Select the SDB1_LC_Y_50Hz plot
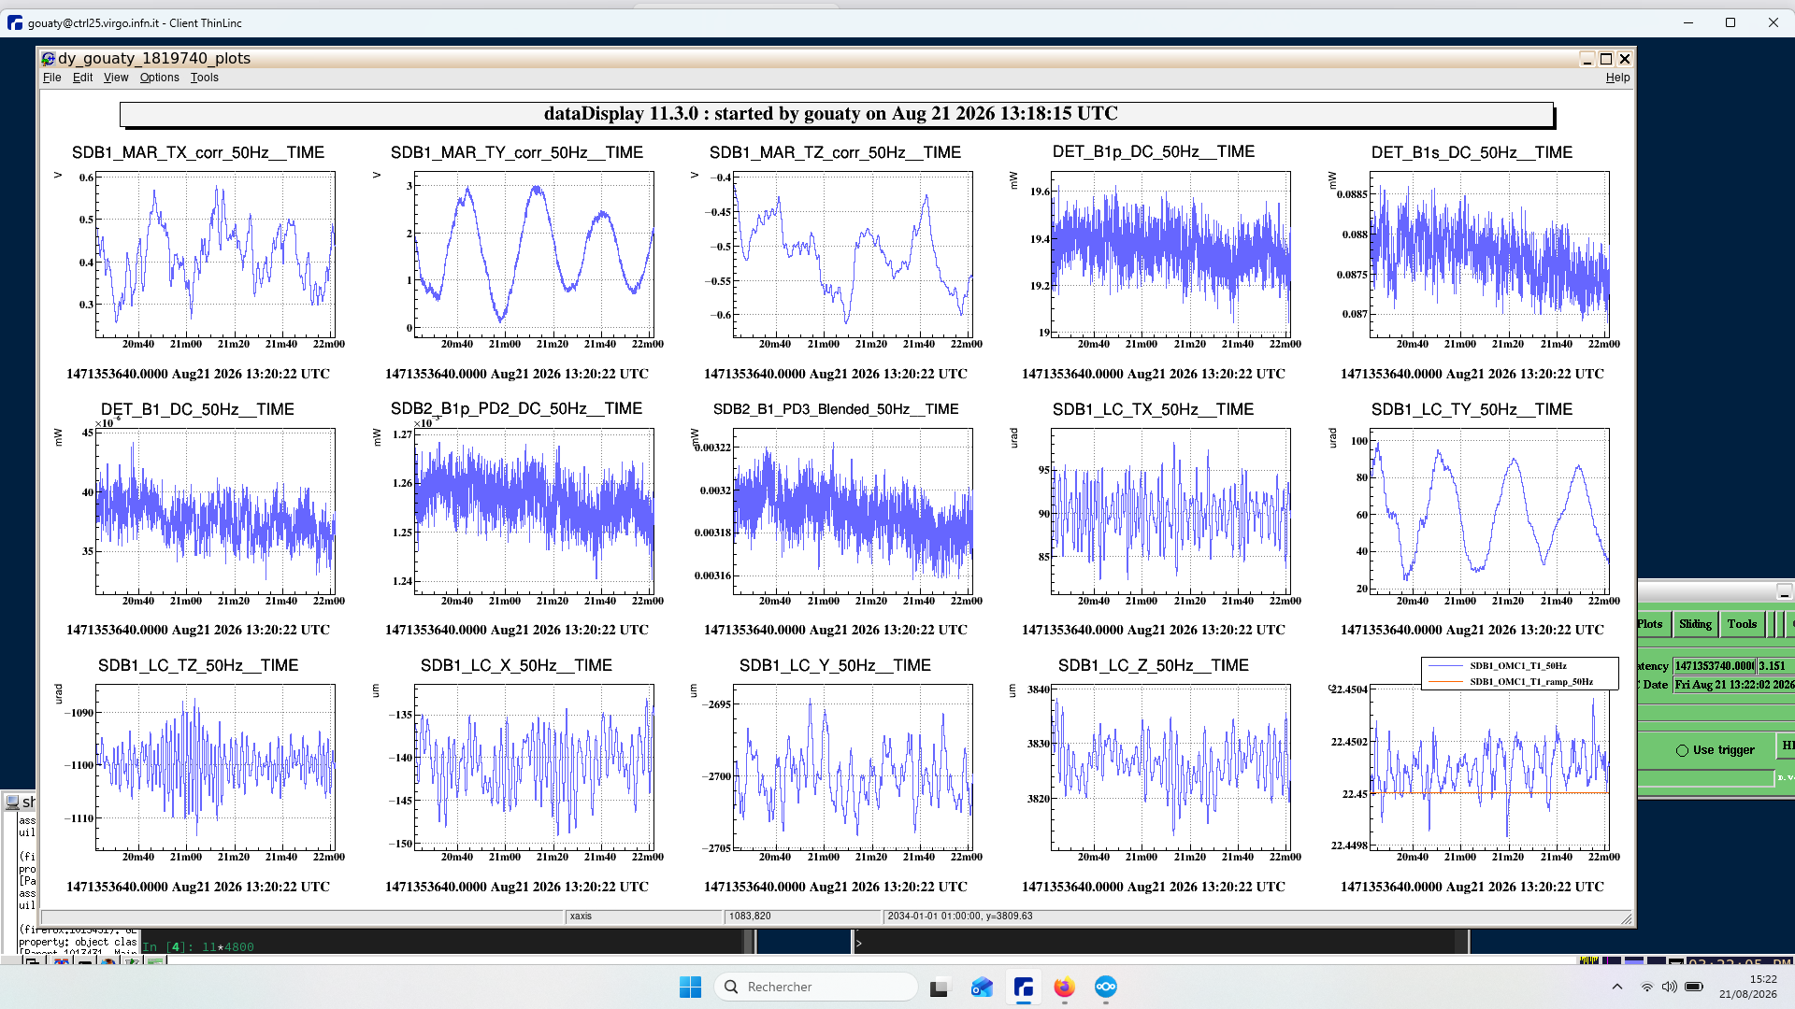 (x=853, y=767)
